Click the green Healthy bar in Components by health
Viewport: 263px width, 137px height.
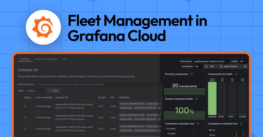[x=212, y=98]
